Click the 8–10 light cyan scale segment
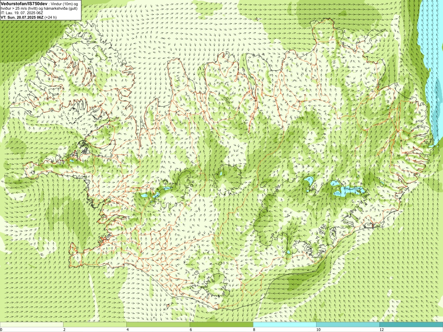 284,325
